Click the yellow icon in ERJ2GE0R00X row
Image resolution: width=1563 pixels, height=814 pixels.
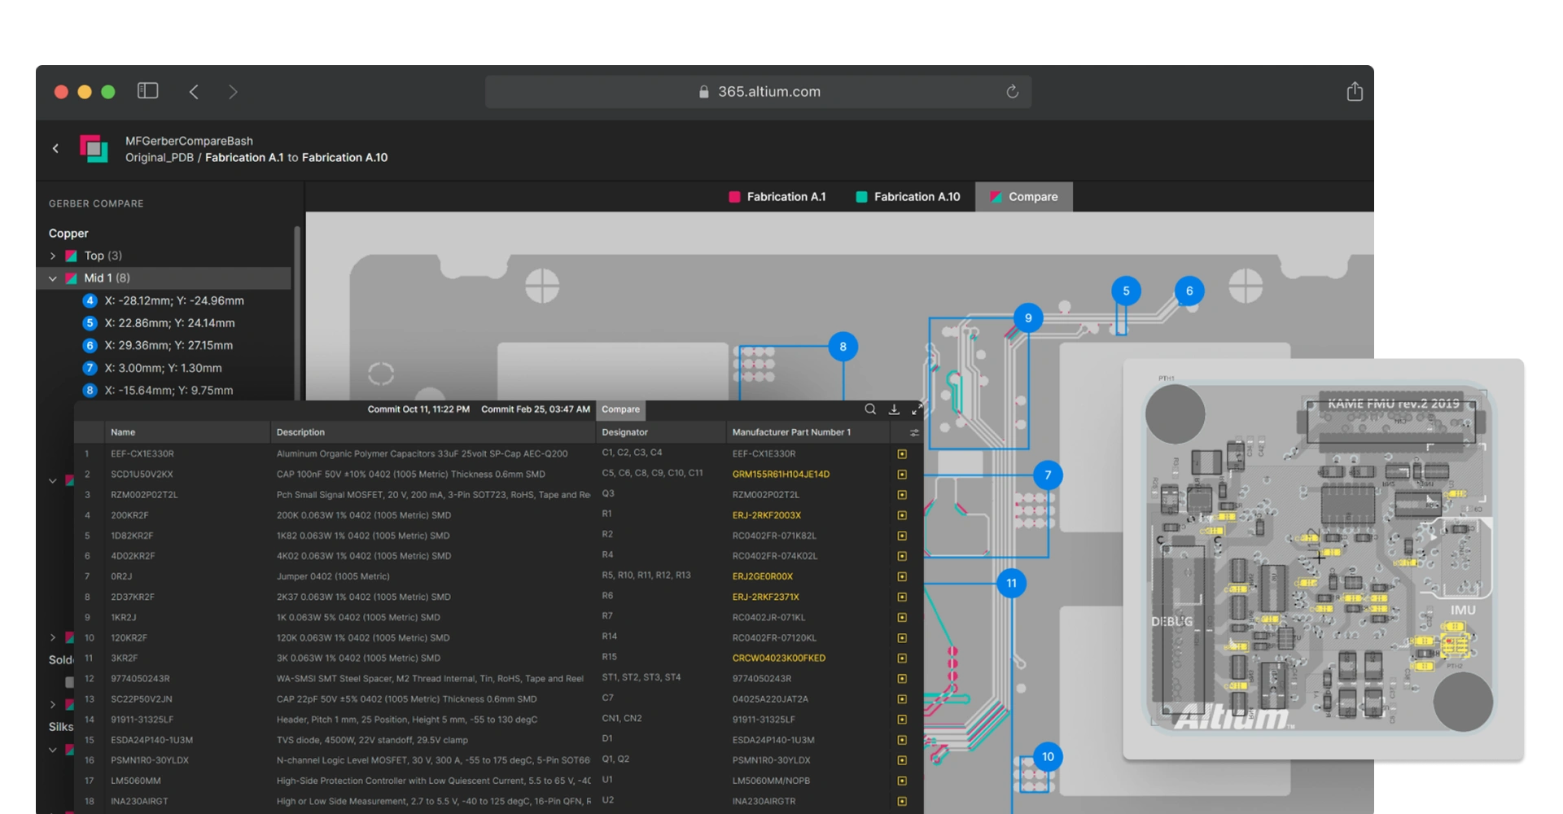[902, 576]
